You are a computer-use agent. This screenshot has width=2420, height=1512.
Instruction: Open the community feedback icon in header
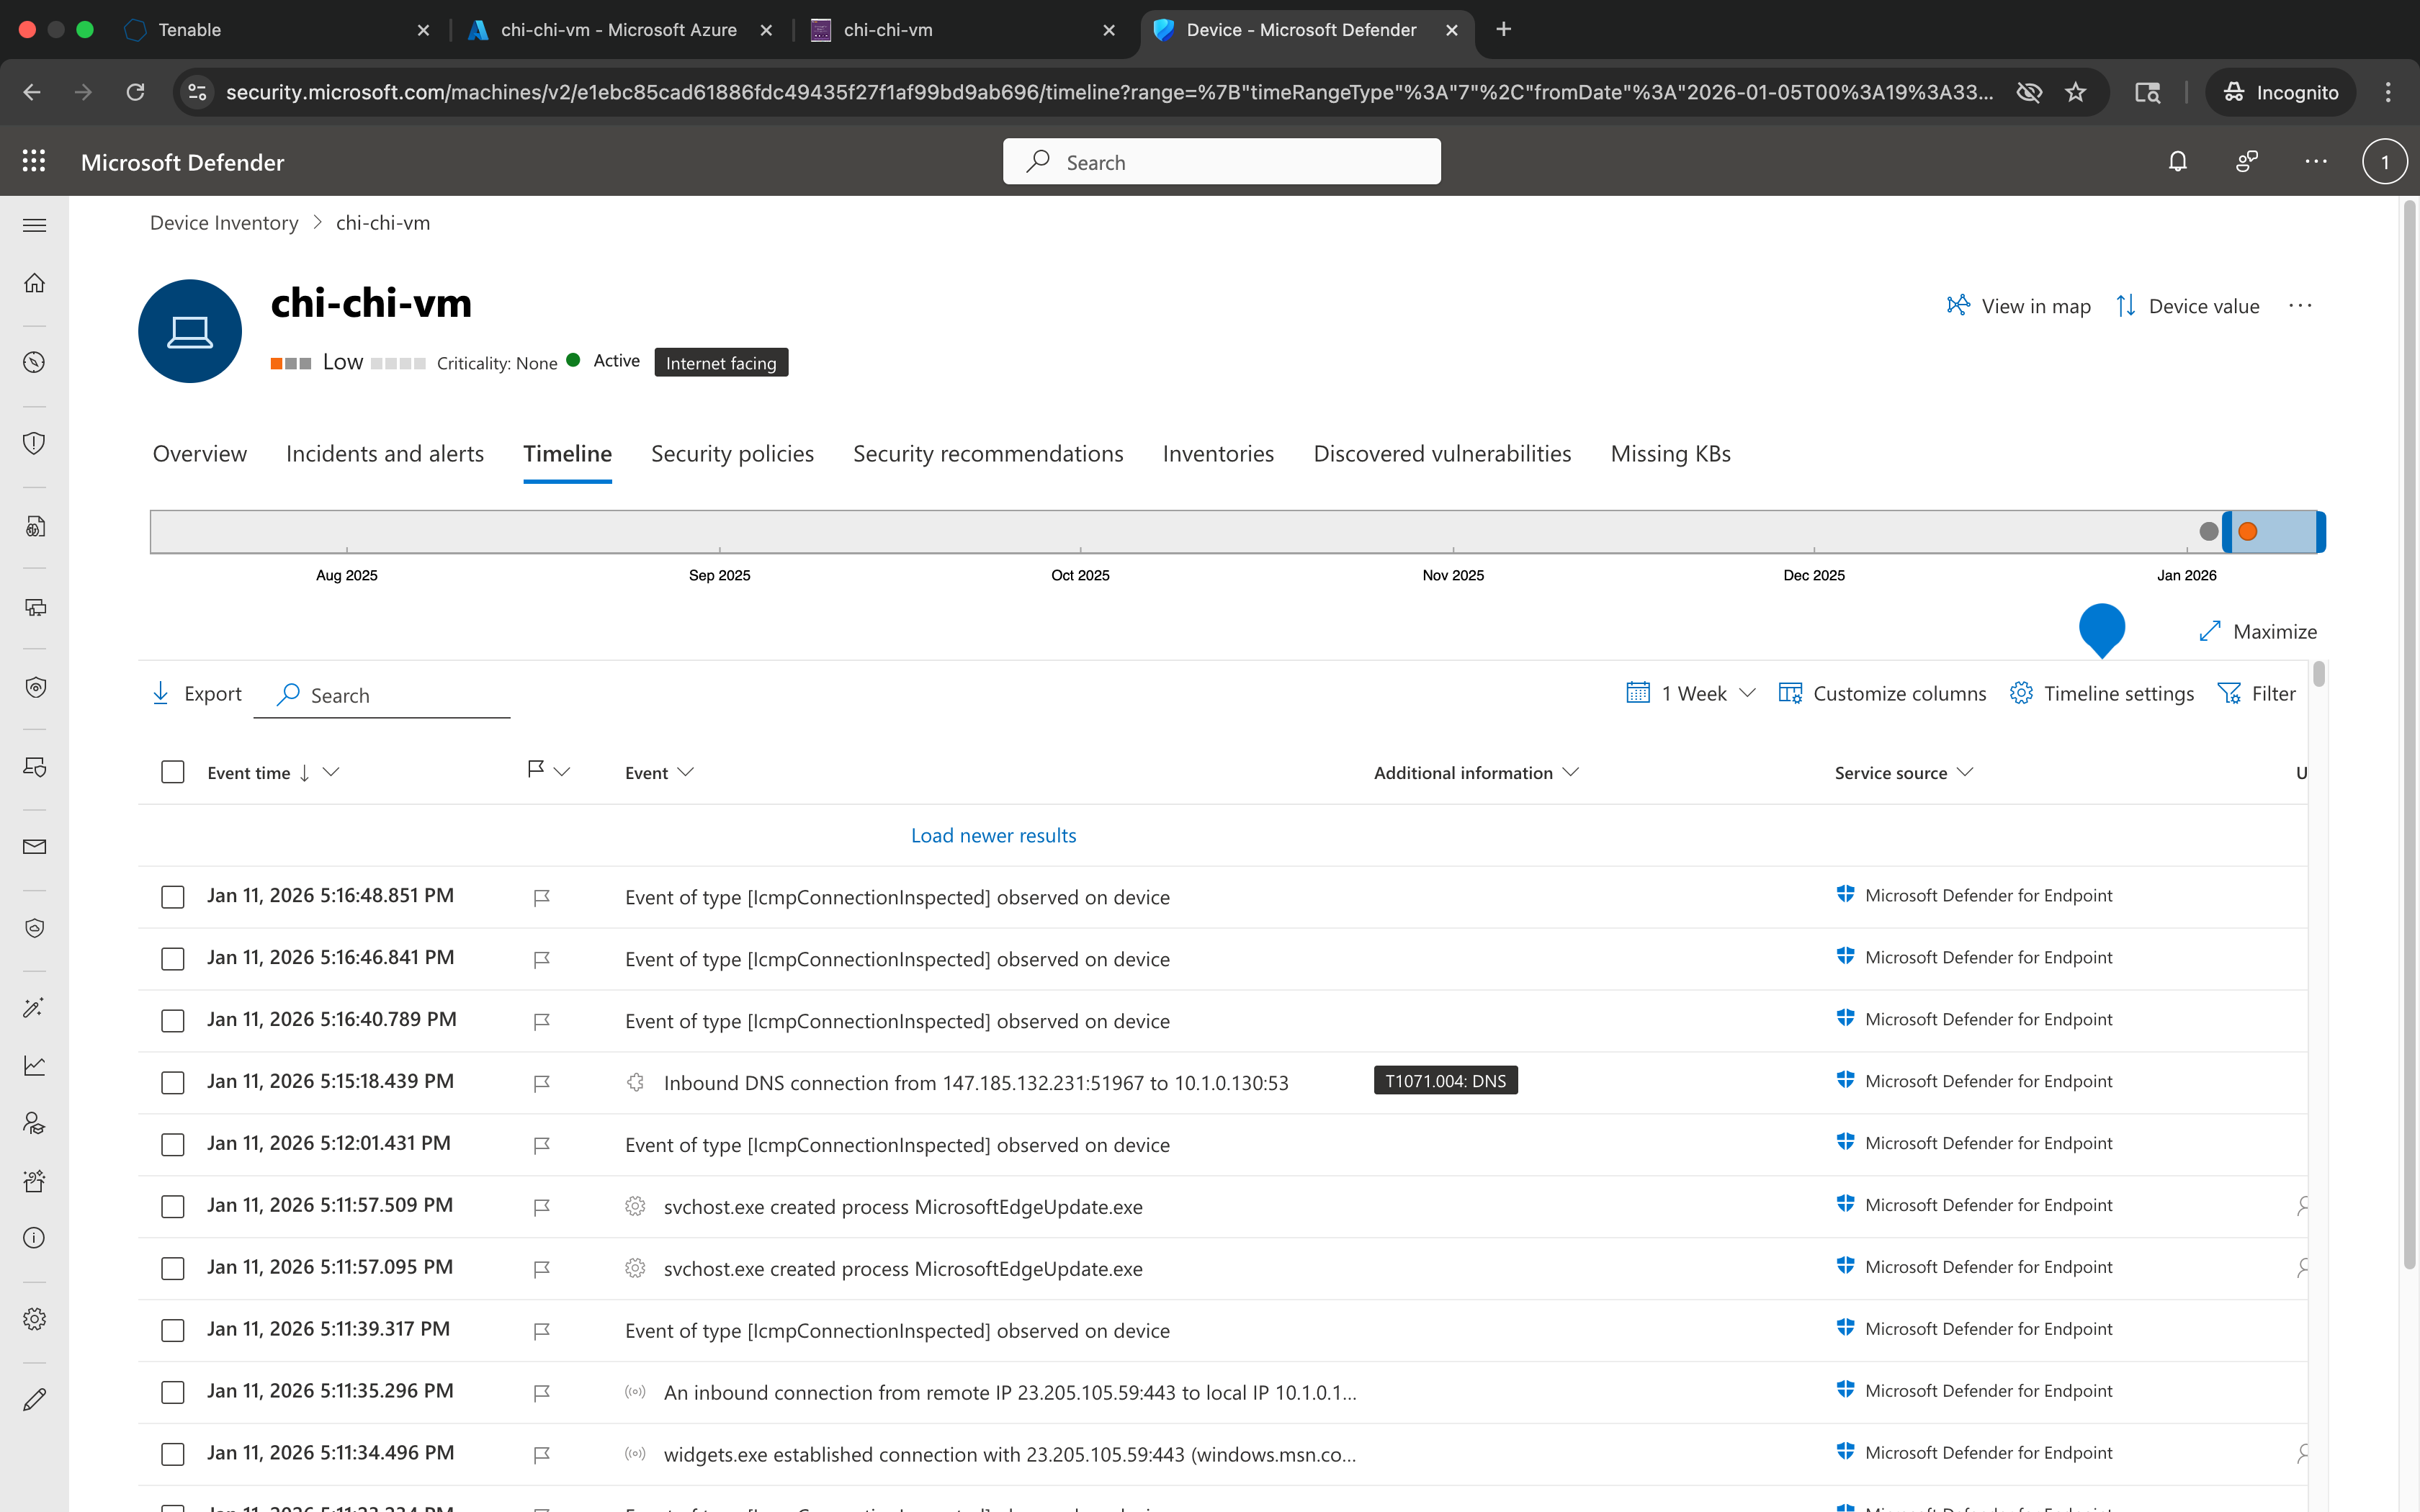[2247, 161]
